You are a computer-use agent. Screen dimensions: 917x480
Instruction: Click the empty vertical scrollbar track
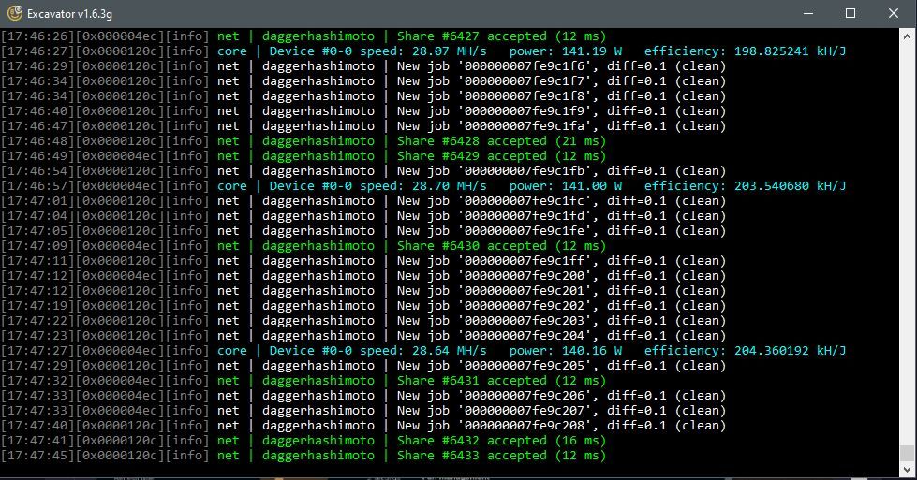[908, 234]
